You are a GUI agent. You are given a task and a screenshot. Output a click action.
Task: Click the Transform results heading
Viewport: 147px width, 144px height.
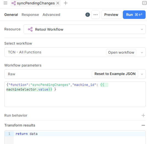tap(20, 125)
